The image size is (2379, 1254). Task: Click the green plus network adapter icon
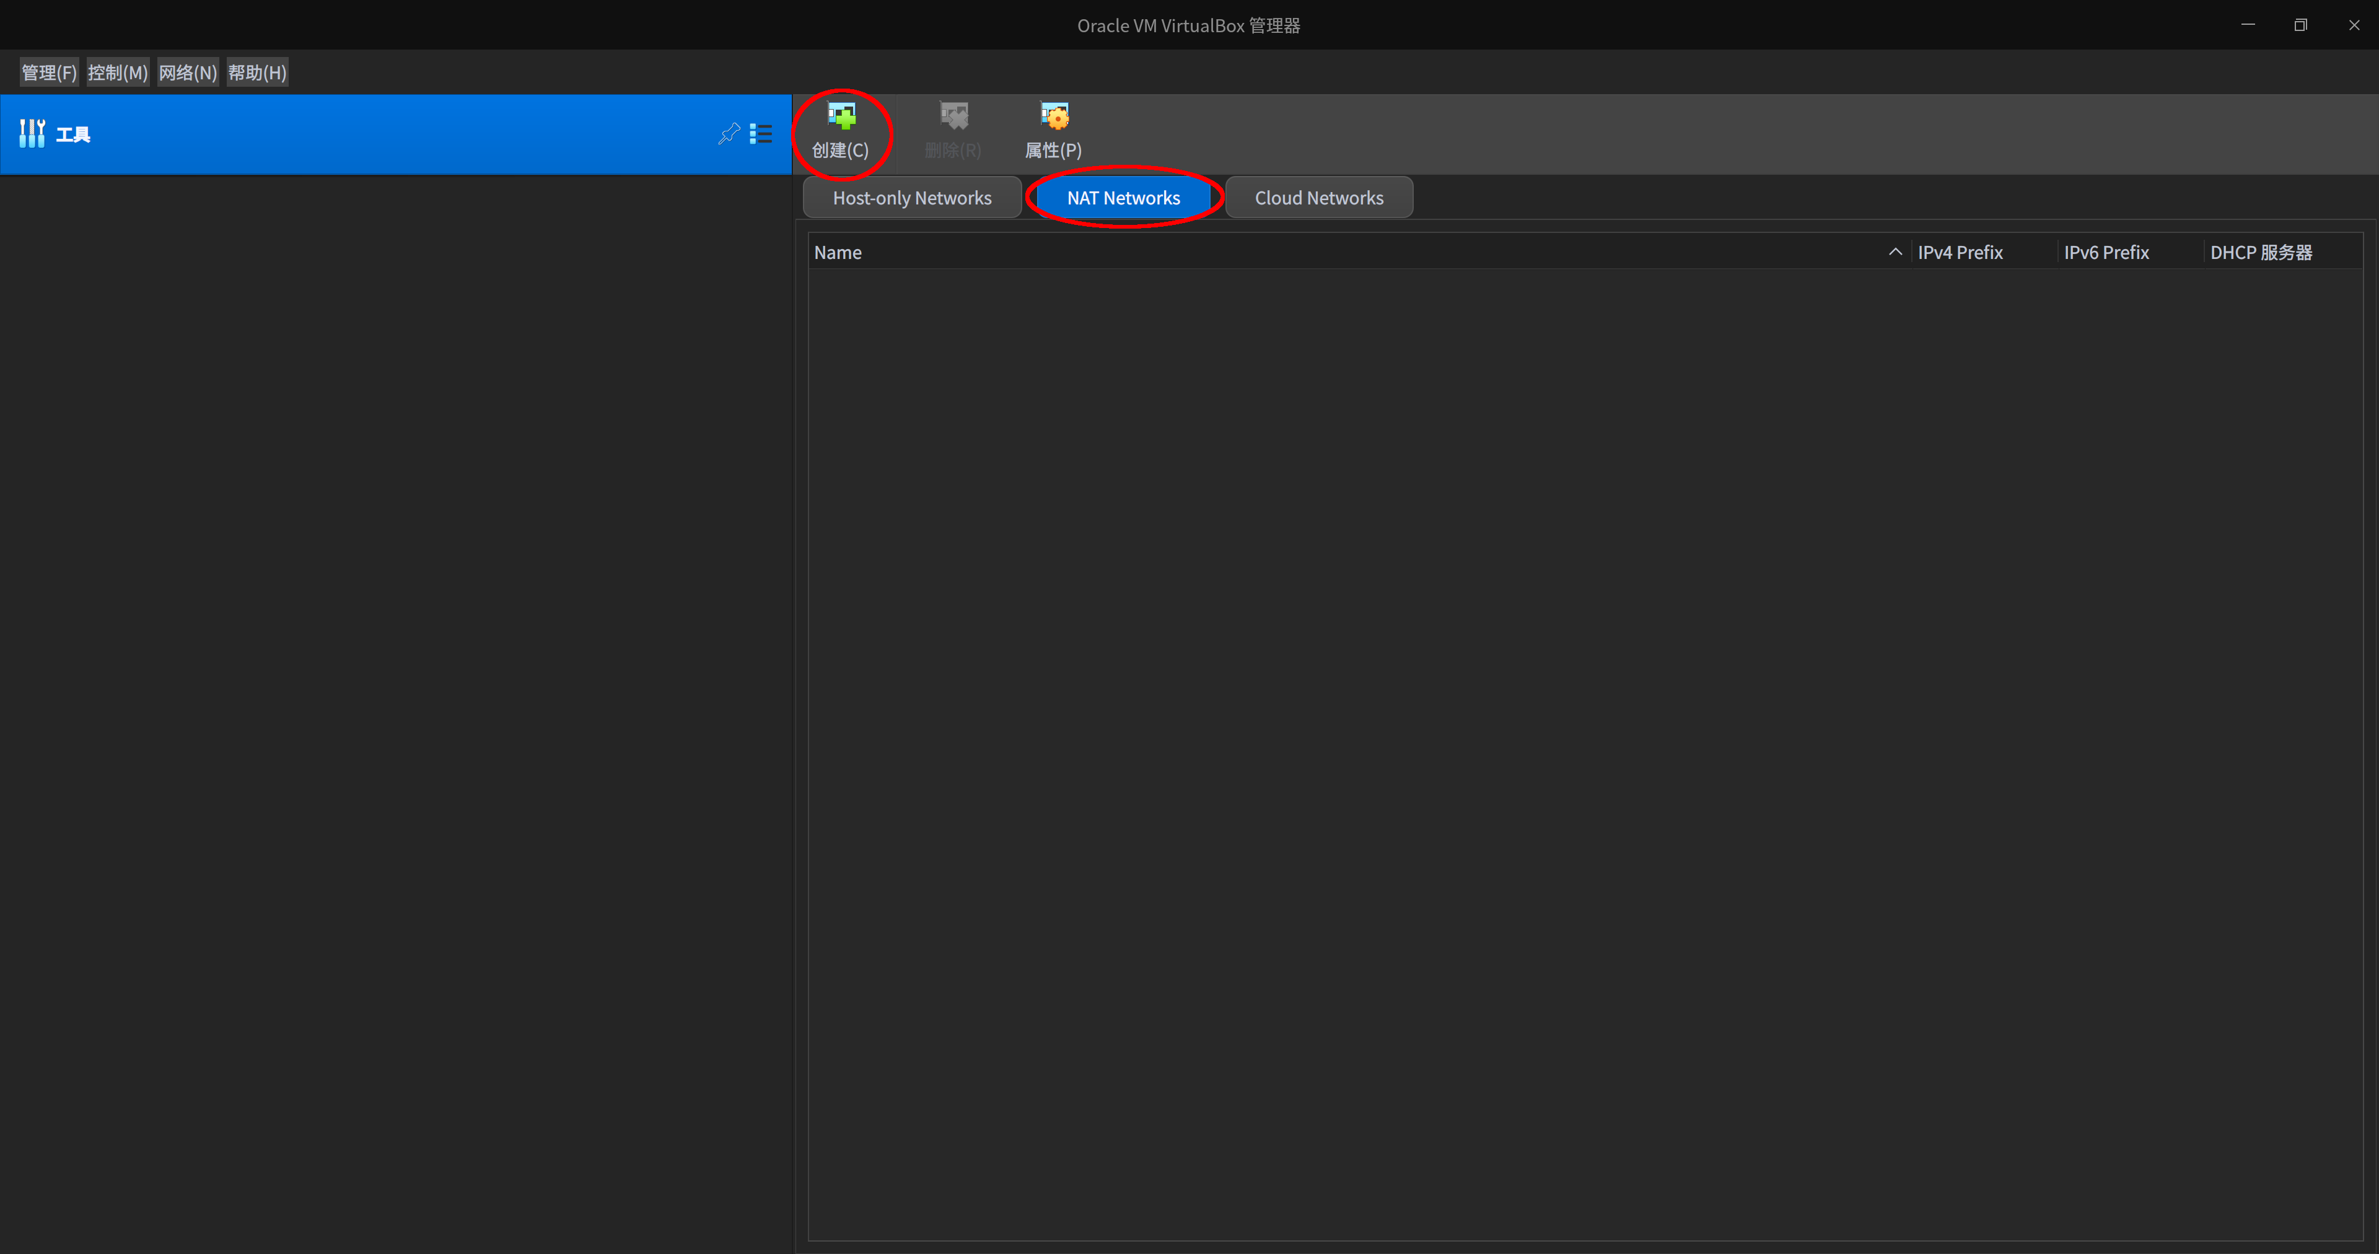841,115
